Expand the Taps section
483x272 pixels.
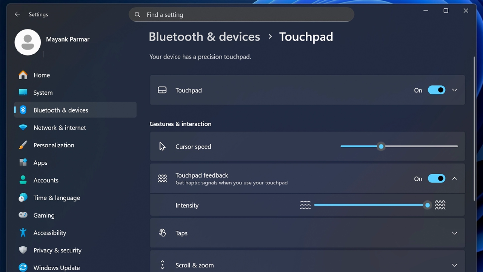455,233
